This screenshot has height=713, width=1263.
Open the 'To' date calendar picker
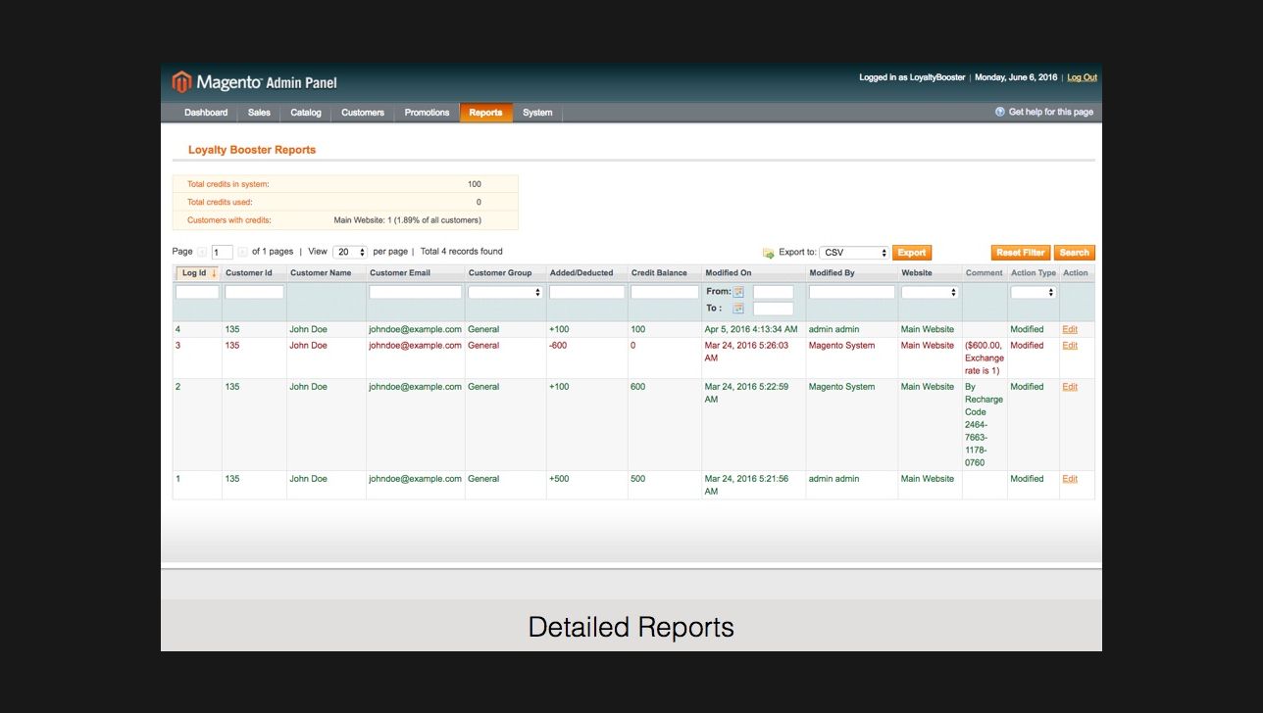pos(738,309)
